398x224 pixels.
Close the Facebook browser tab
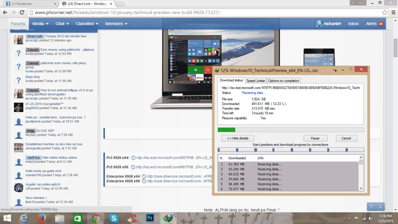point(55,4)
